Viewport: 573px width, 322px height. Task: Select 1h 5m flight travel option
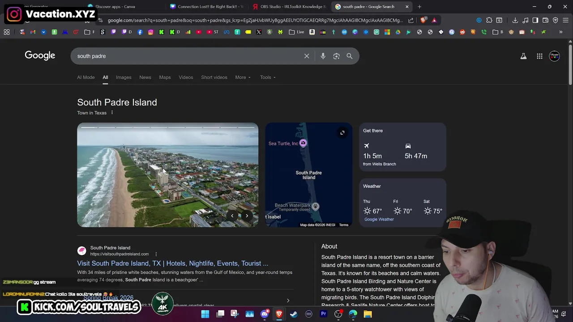point(372,152)
